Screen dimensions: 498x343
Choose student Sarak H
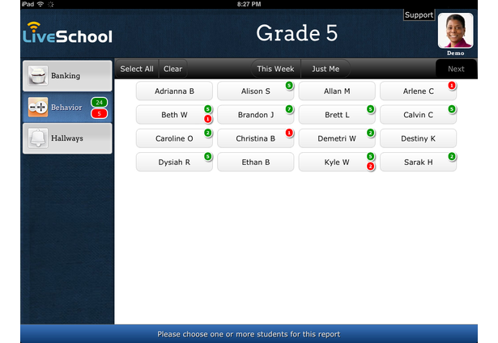coord(419,162)
